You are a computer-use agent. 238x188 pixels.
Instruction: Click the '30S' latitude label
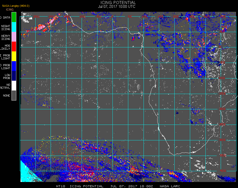(222, 140)
